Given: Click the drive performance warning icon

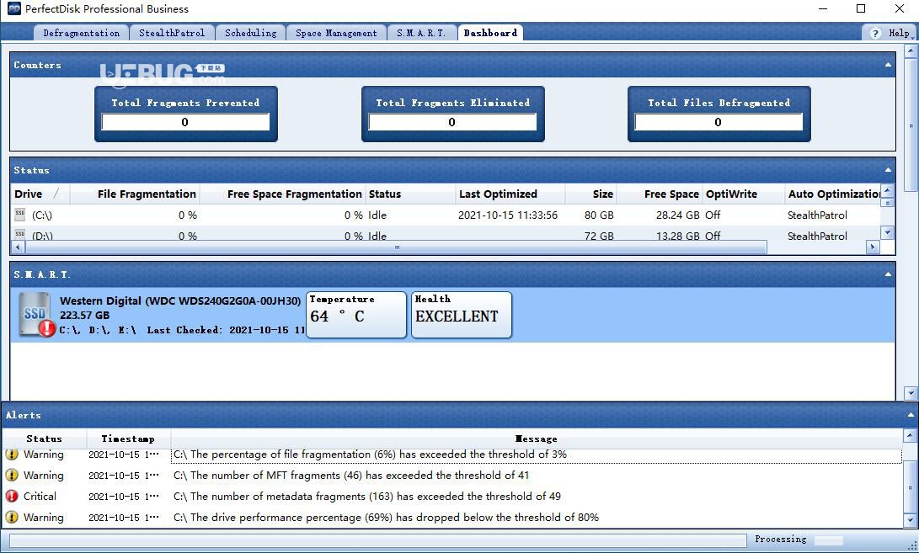Looking at the screenshot, I should (12, 517).
